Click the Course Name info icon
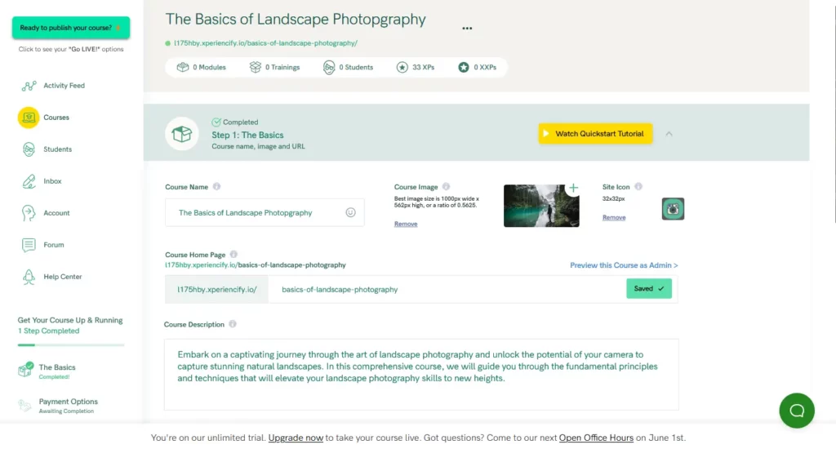 tap(216, 187)
